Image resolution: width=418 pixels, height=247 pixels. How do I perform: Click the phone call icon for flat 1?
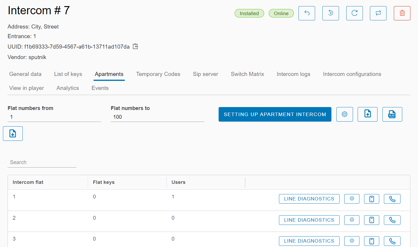(x=392, y=199)
